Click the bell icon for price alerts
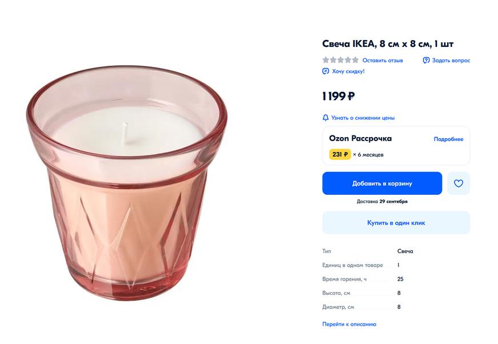The width and height of the screenshot is (498, 344). coord(326,118)
